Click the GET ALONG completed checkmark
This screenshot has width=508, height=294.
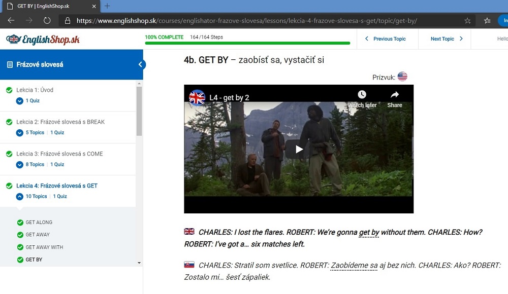[20, 223]
